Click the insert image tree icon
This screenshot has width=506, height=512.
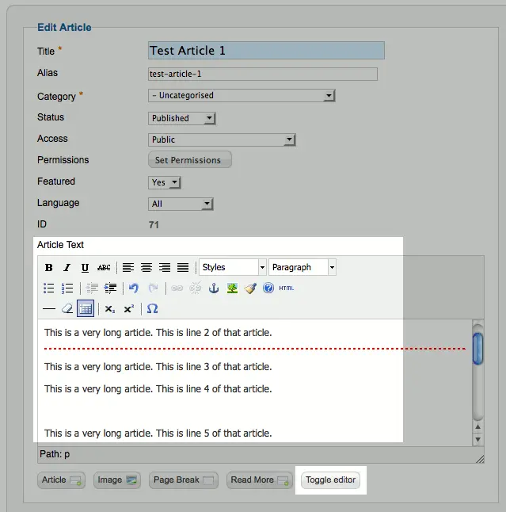point(232,288)
